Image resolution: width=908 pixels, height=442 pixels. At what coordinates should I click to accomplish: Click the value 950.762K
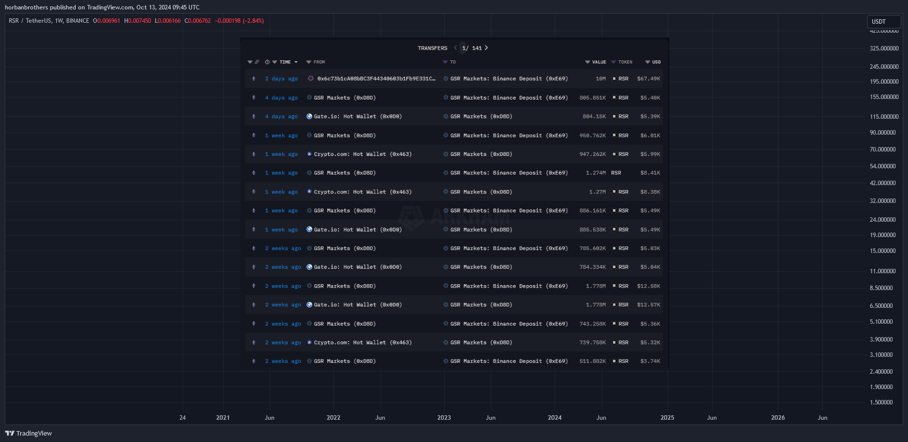(593, 136)
